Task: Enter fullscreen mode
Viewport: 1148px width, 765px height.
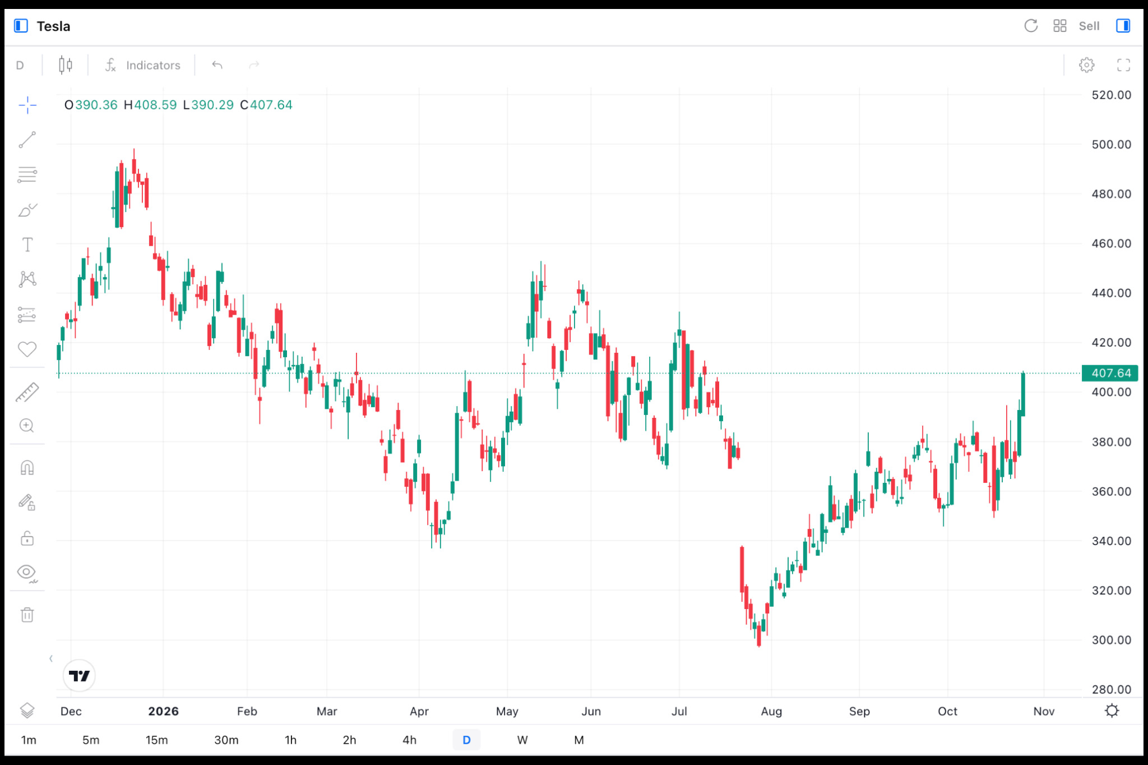Action: tap(1123, 65)
